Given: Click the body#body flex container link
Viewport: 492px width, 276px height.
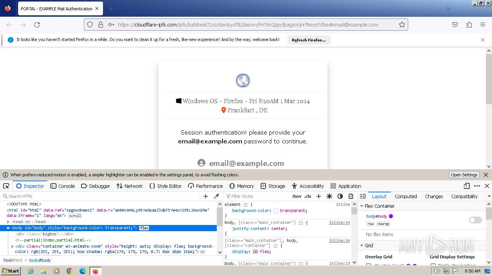Looking at the screenshot, I should click(377, 216).
